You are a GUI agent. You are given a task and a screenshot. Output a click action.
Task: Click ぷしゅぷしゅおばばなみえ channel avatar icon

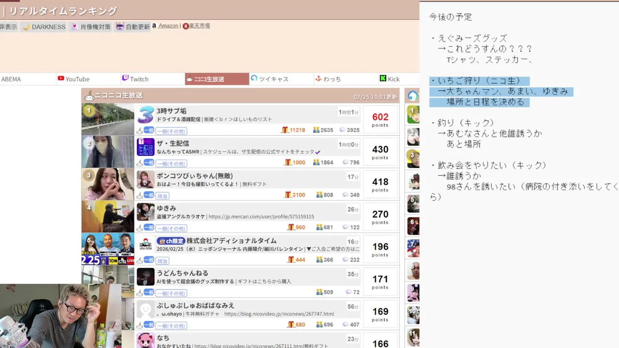click(146, 309)
